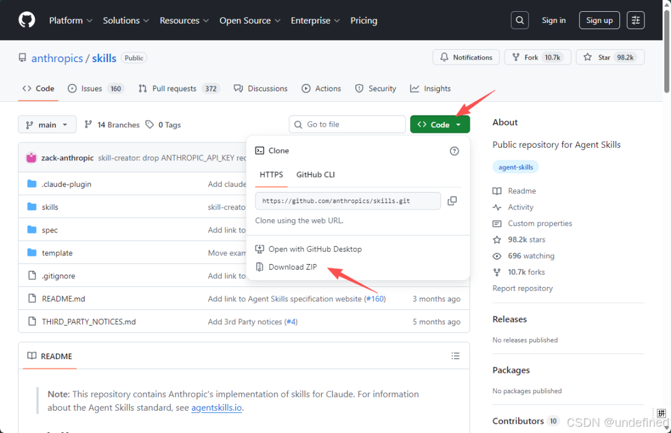Select the Code repository tab
671x433 pixels.
point(38,89)
